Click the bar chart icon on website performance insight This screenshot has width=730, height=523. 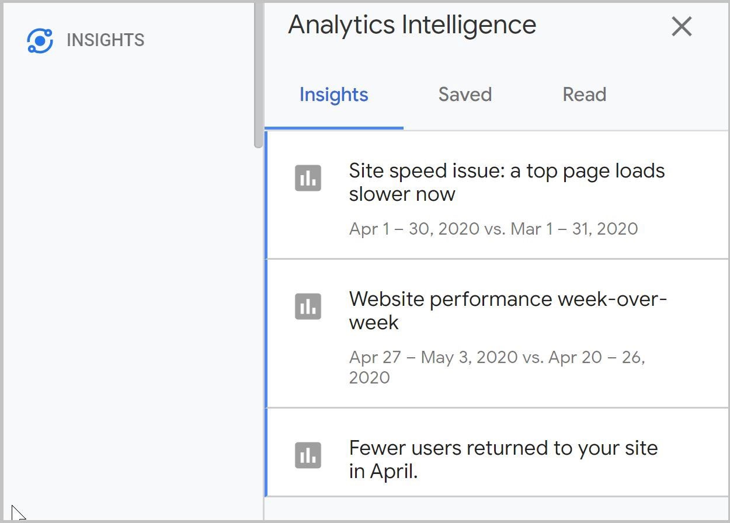point(308,306)
